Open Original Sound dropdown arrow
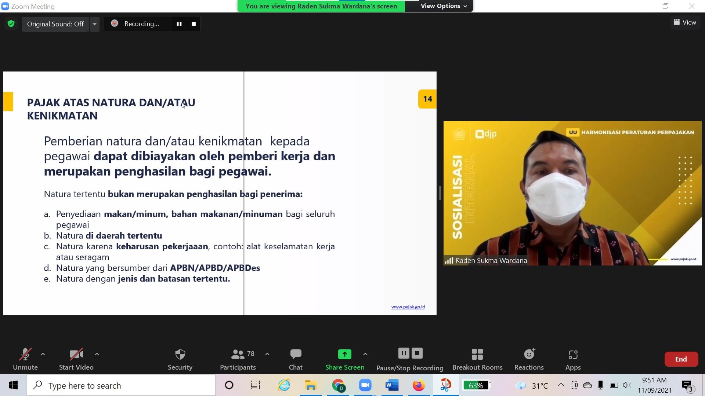This screenshot has height=396, width=705. 94,24
